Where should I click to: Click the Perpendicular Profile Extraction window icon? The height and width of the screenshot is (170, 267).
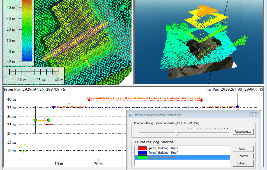click(x=131, y=115)
